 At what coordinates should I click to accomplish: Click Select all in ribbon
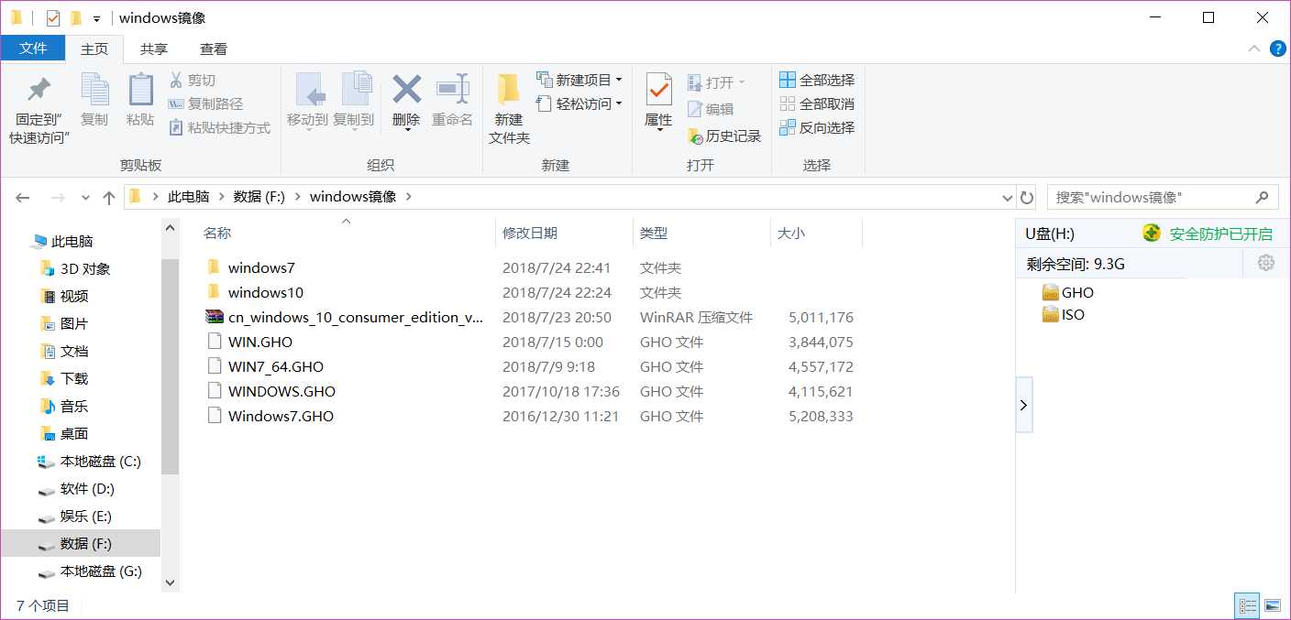[x=817, y=80]
